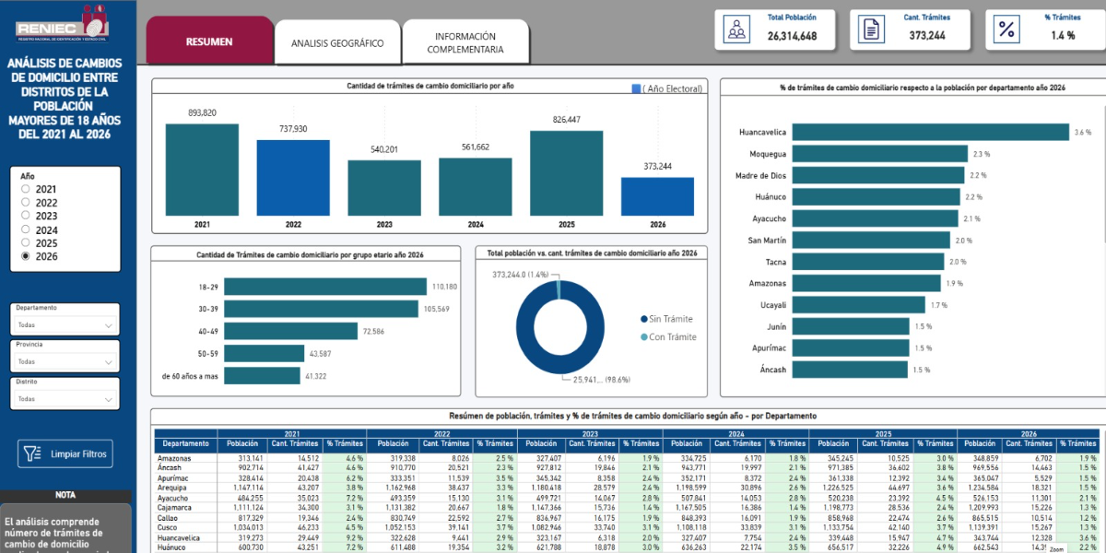Open the Departamento dropdown
This screenshot has height=553, width=1106.
click(65, 325)
